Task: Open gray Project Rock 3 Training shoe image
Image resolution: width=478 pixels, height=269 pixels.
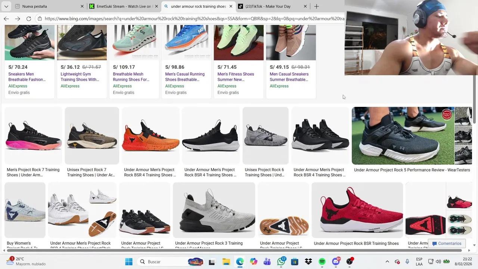Action: pos(214,210)
